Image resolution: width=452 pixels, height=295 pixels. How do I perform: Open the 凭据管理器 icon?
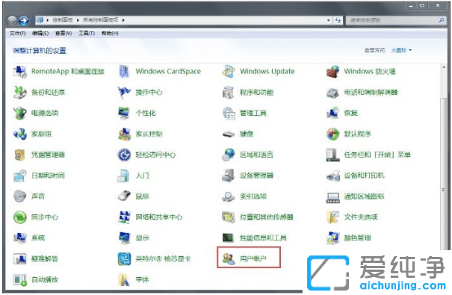20,155
